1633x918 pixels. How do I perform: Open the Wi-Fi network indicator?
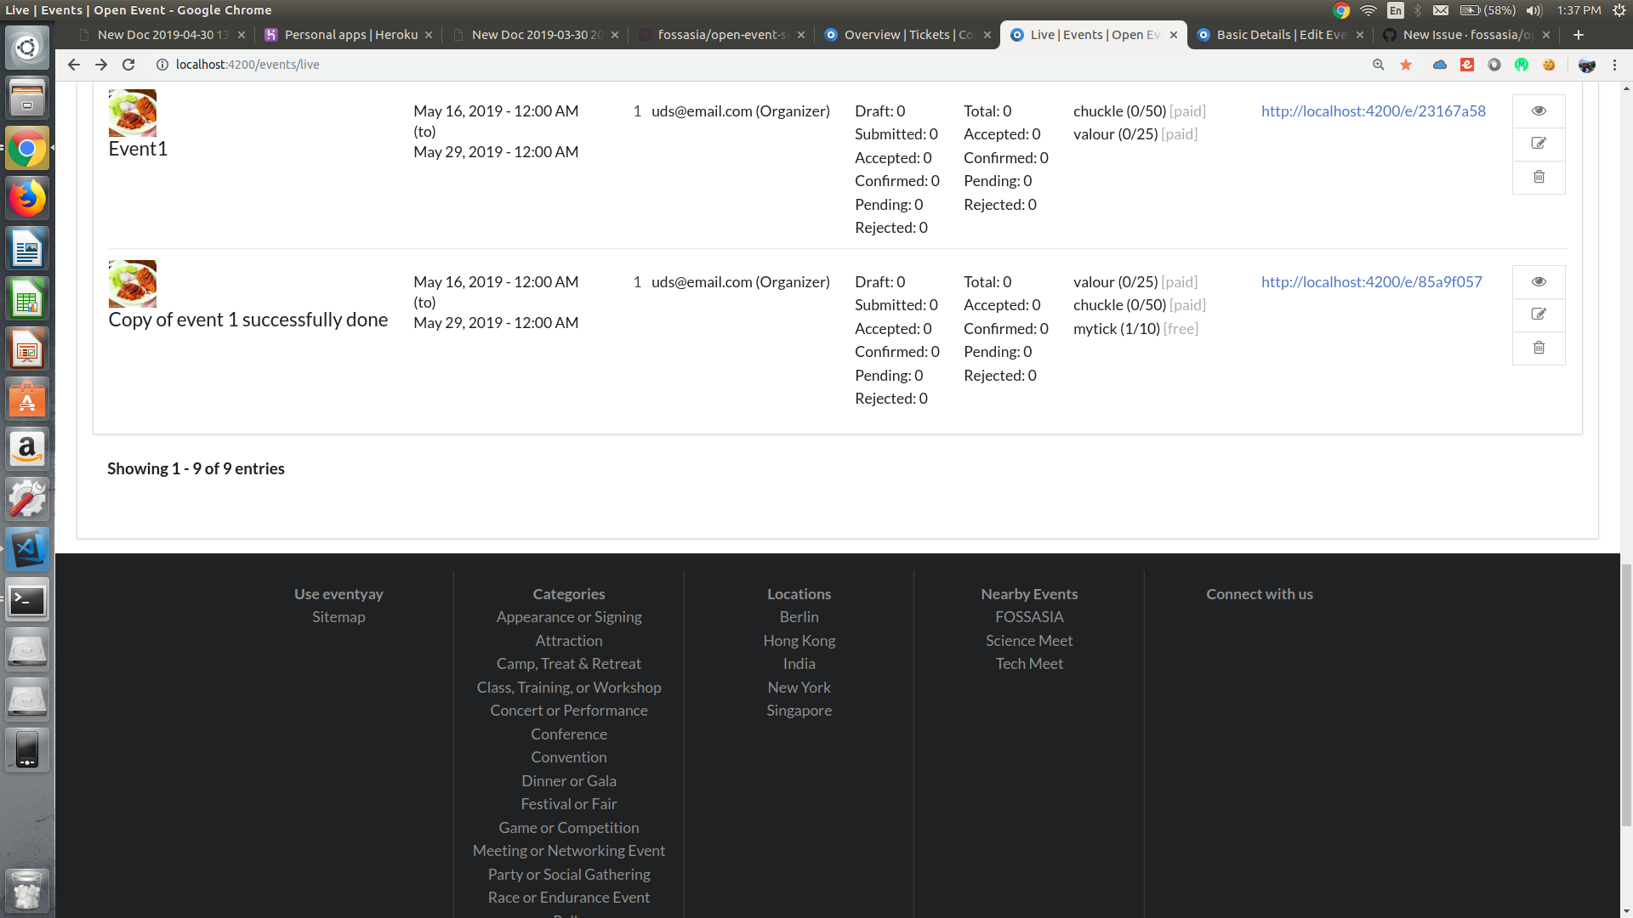coord(1368,10)
